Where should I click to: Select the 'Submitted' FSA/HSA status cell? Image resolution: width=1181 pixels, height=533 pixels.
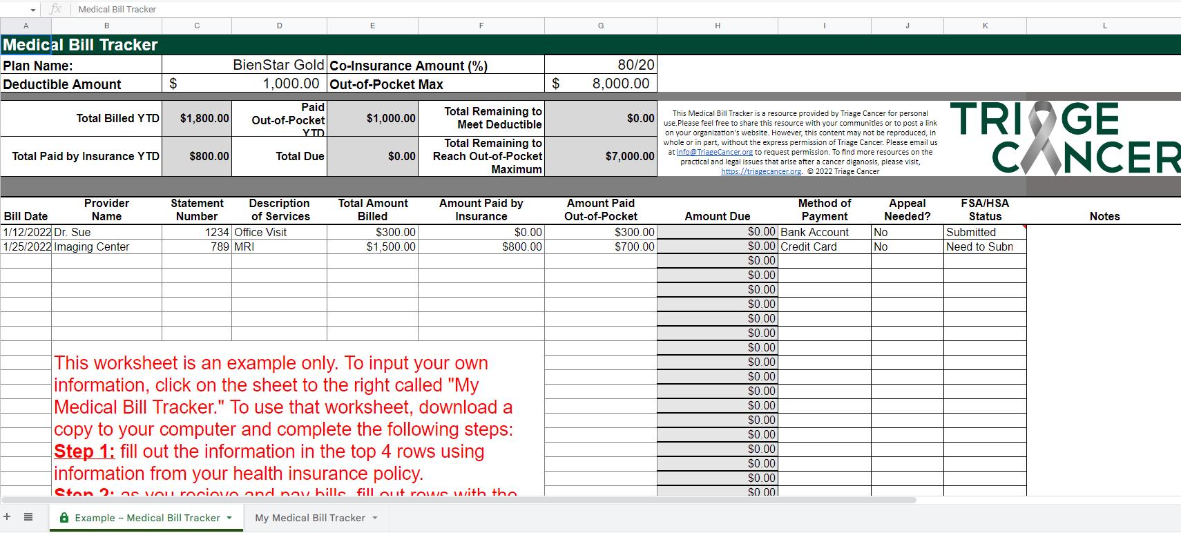[985, 233]
